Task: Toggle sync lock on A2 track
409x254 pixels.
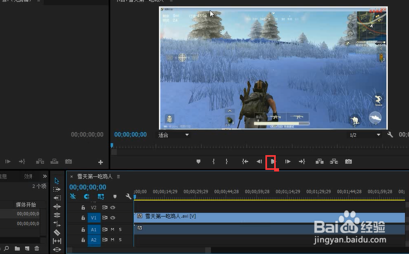Action: pyautogui.click(x=105, y=240)
